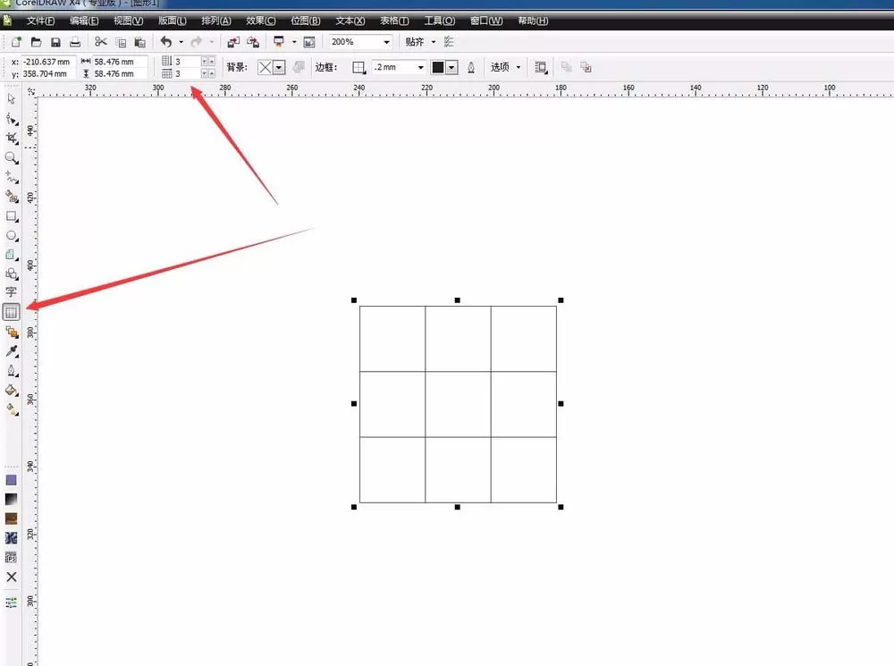Image resolution: width=894 pixels, height=666 pixels.
Task: Open the 排列(A) menu
Action: pyautogui.click(x=216, y=21)
